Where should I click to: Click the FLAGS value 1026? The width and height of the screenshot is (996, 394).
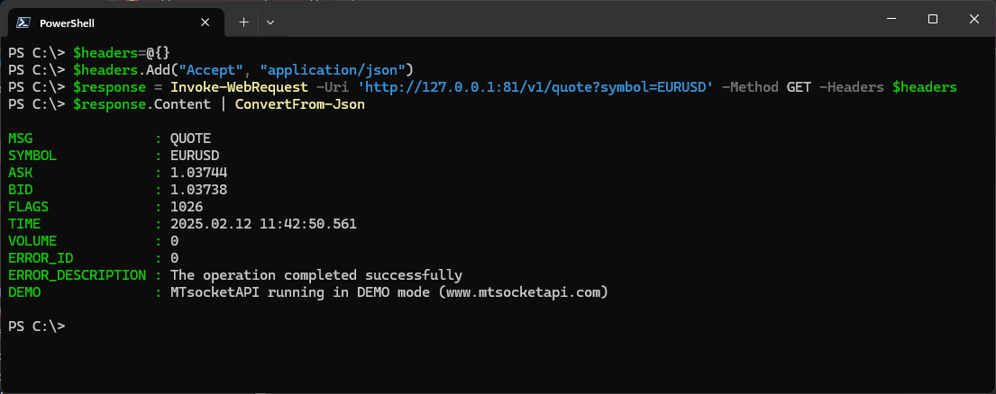coord(187,207)
